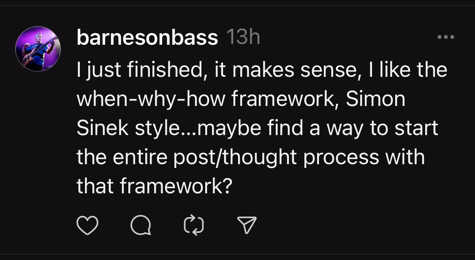Share the post via paper plane icon
Image resolution: width=475 pixels, height=260 pixels.
pos(247,226)
